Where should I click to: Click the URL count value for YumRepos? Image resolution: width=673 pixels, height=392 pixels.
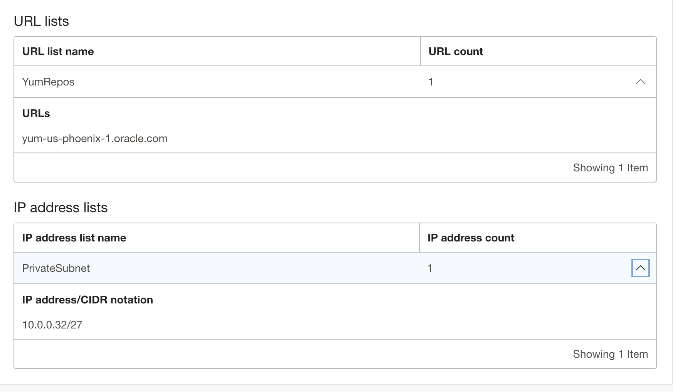click(431, 82)
